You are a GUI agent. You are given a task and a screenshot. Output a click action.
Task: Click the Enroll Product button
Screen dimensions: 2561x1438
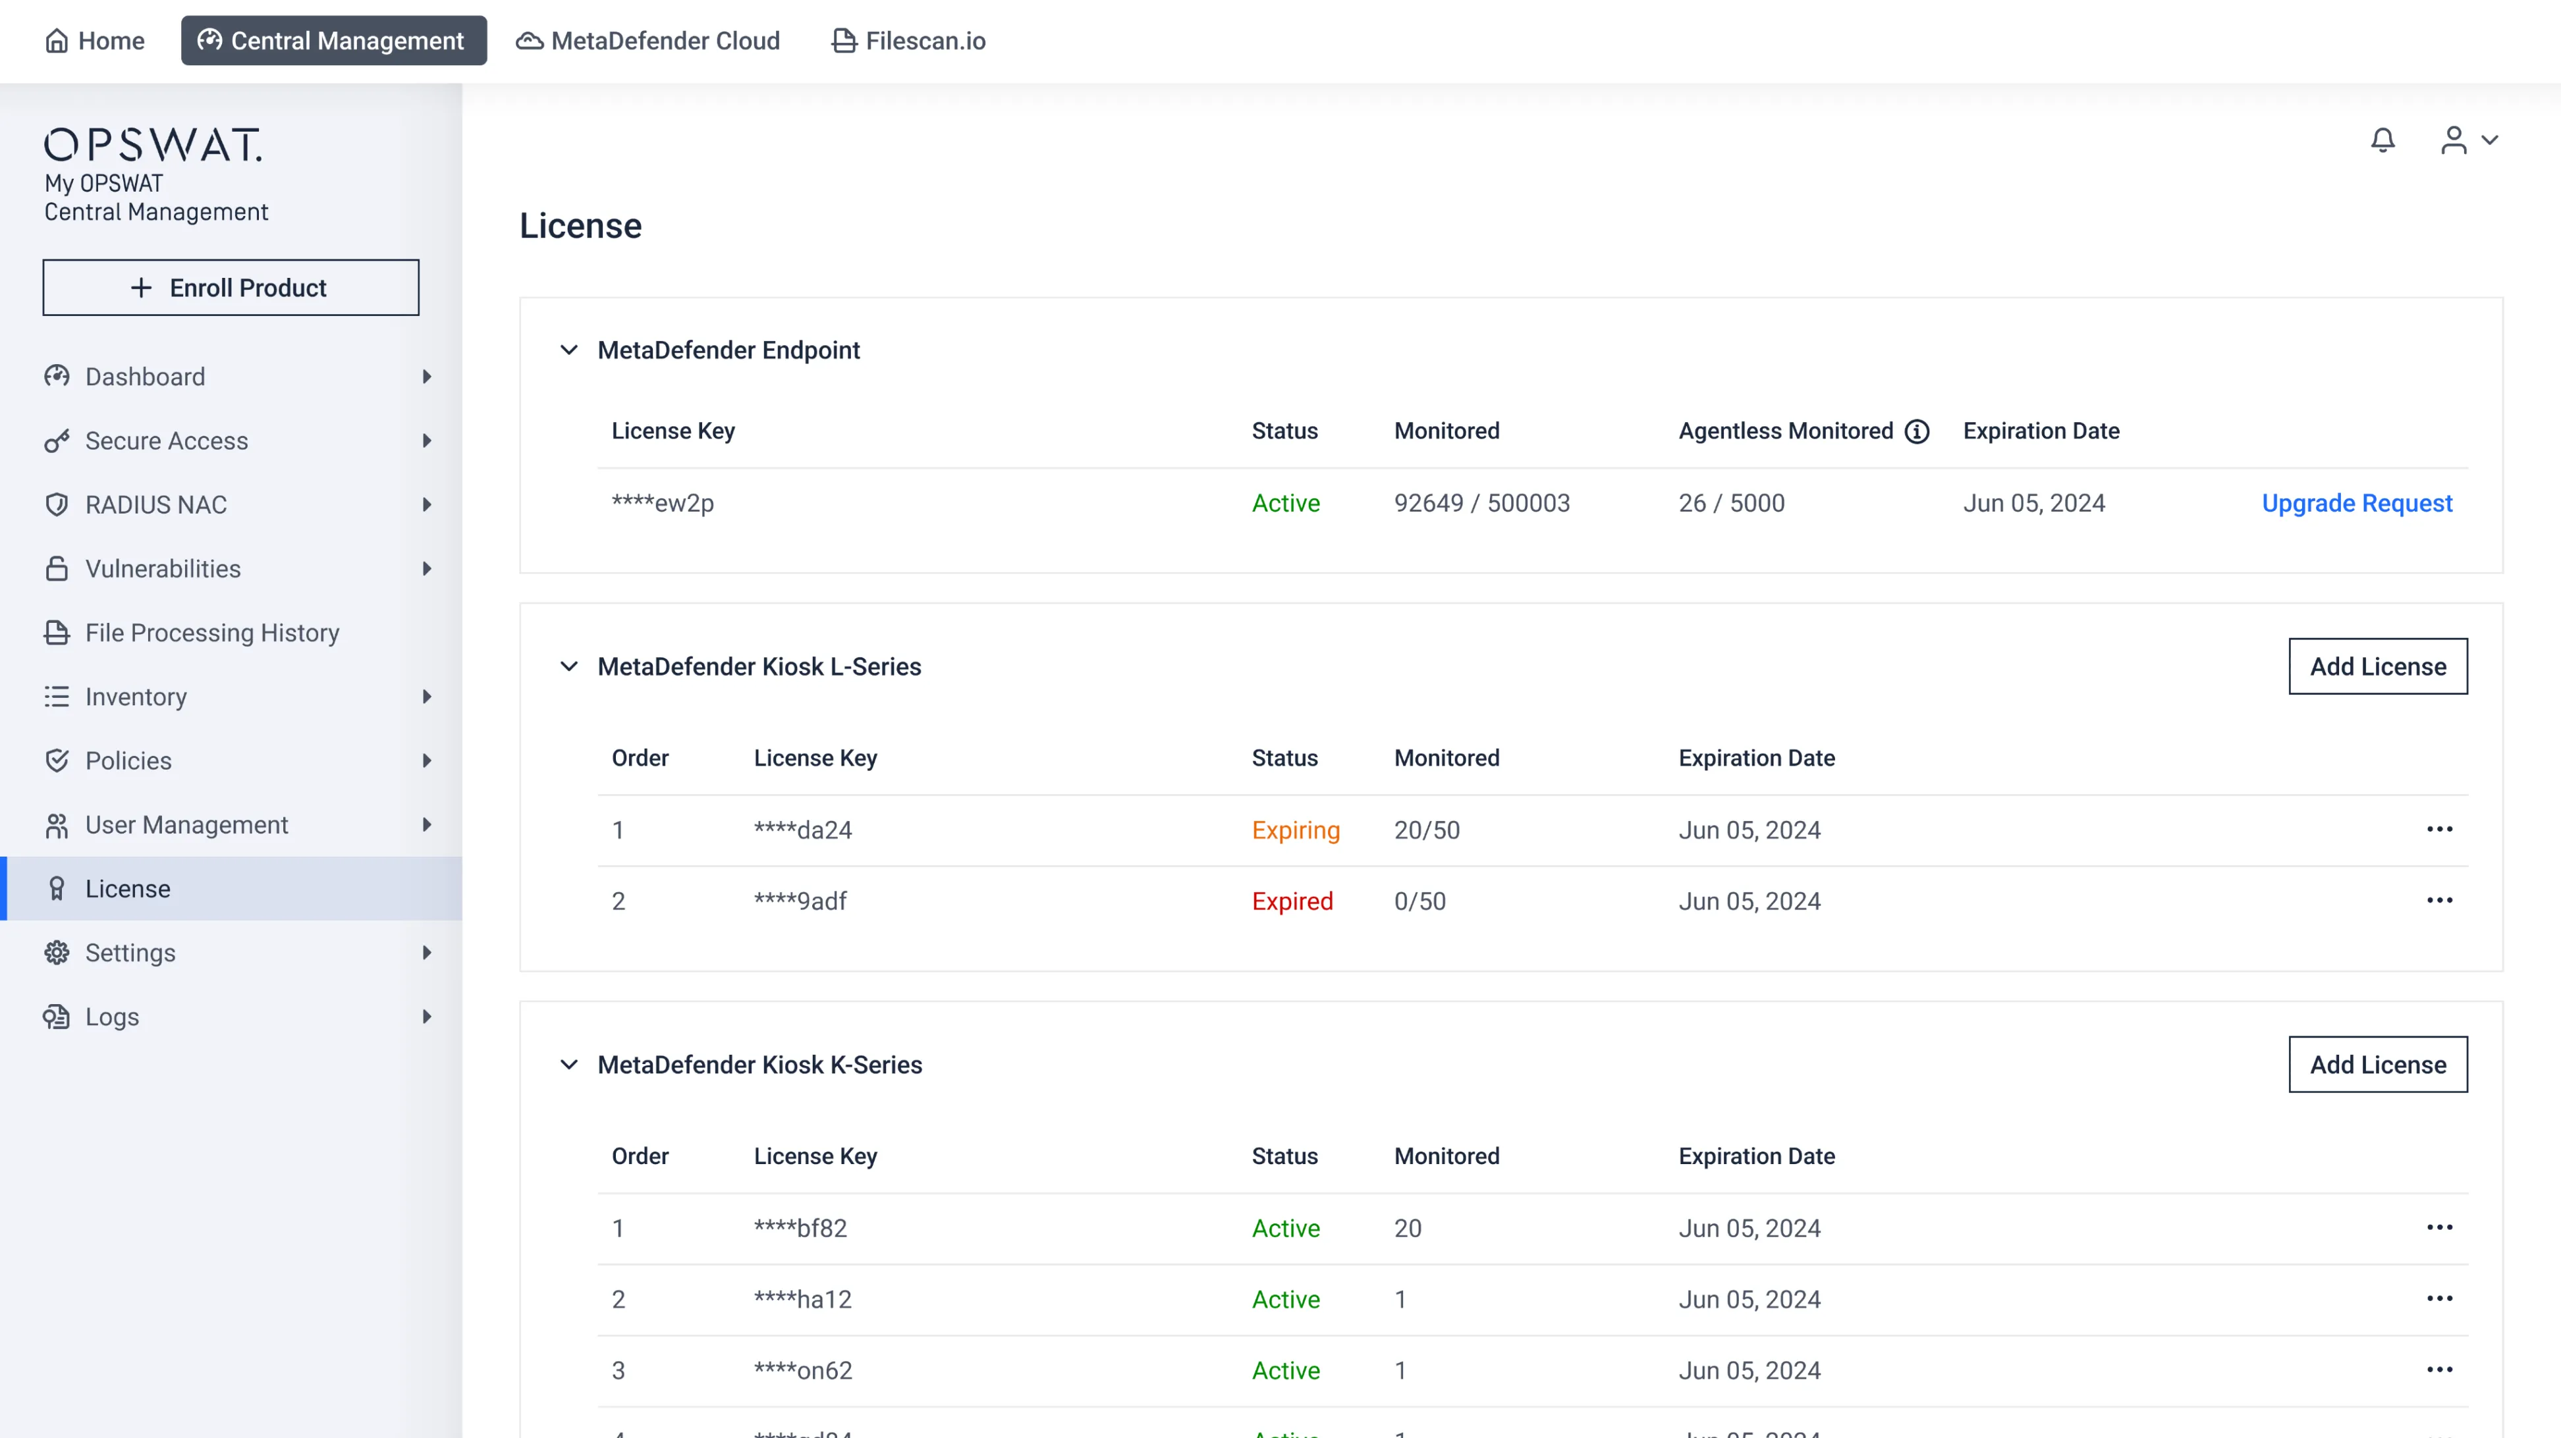(231, 288)
